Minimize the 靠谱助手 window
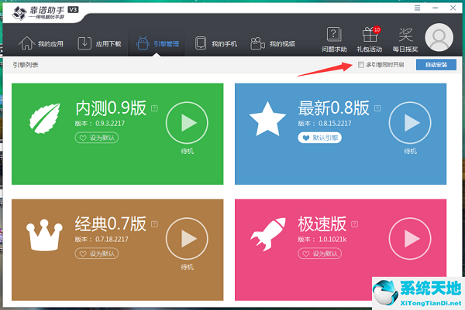This screenshot has height=310, width=465. click(436, 8)
